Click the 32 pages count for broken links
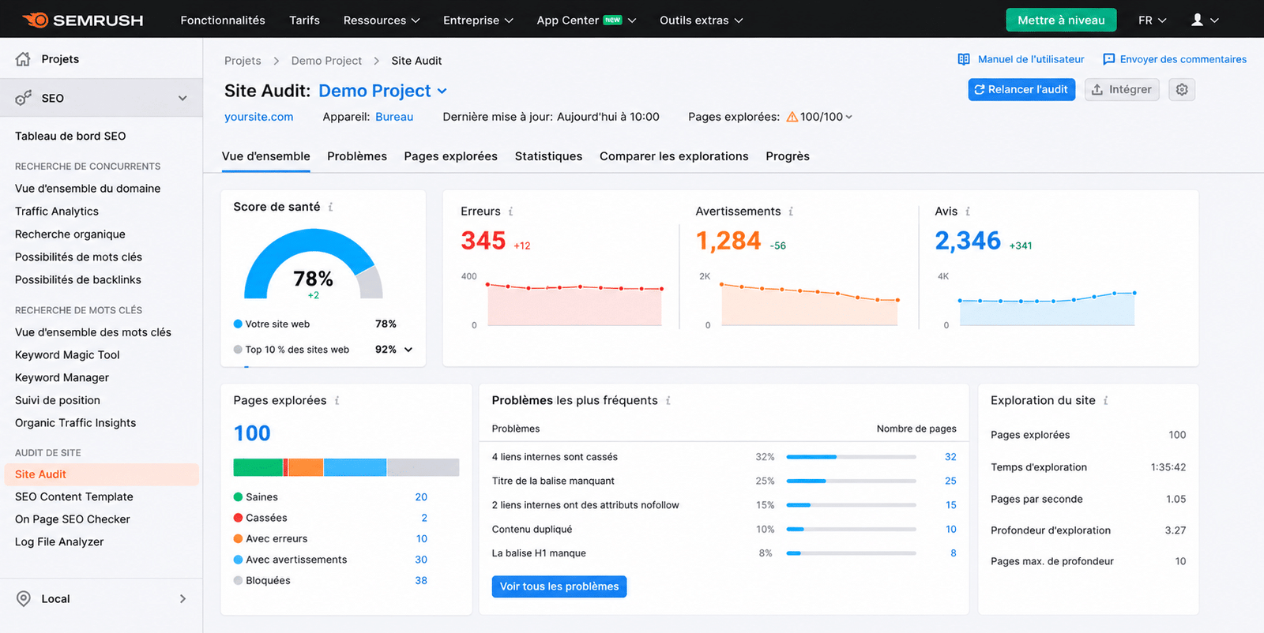This screenshot has width=1264, height=633. (950, 457)
